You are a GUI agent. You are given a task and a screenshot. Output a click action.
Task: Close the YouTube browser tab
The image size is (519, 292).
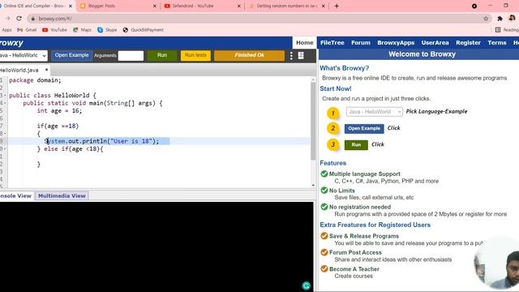pyautogui.click(x=239, y=6)
